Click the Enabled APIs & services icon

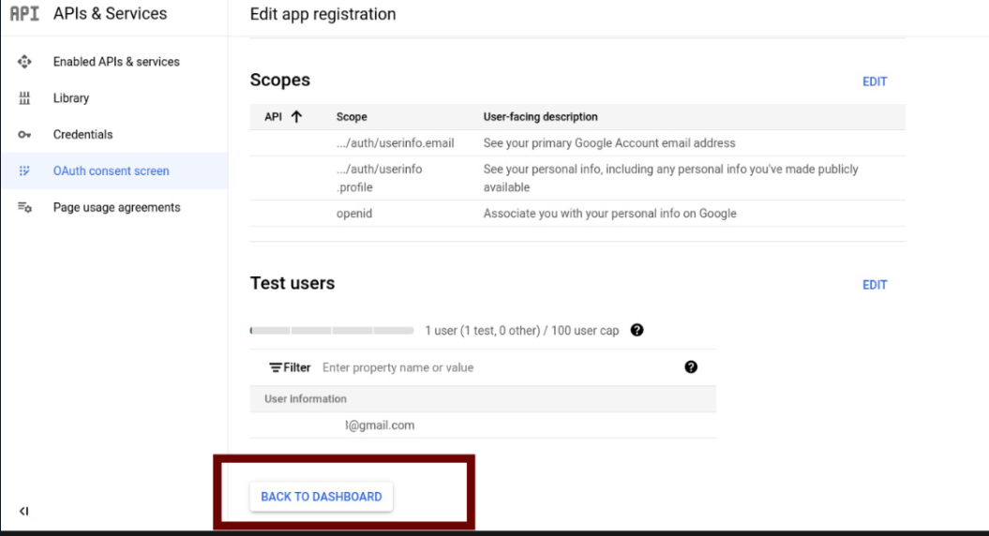click(x=25, y=62)
